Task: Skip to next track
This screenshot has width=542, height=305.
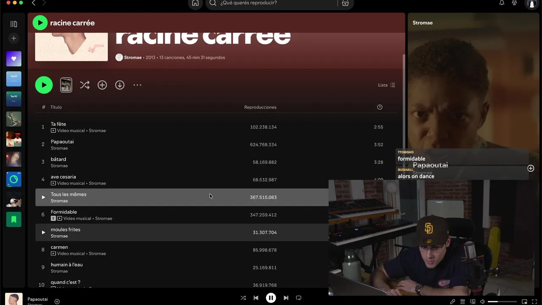Action: point(286,298)
